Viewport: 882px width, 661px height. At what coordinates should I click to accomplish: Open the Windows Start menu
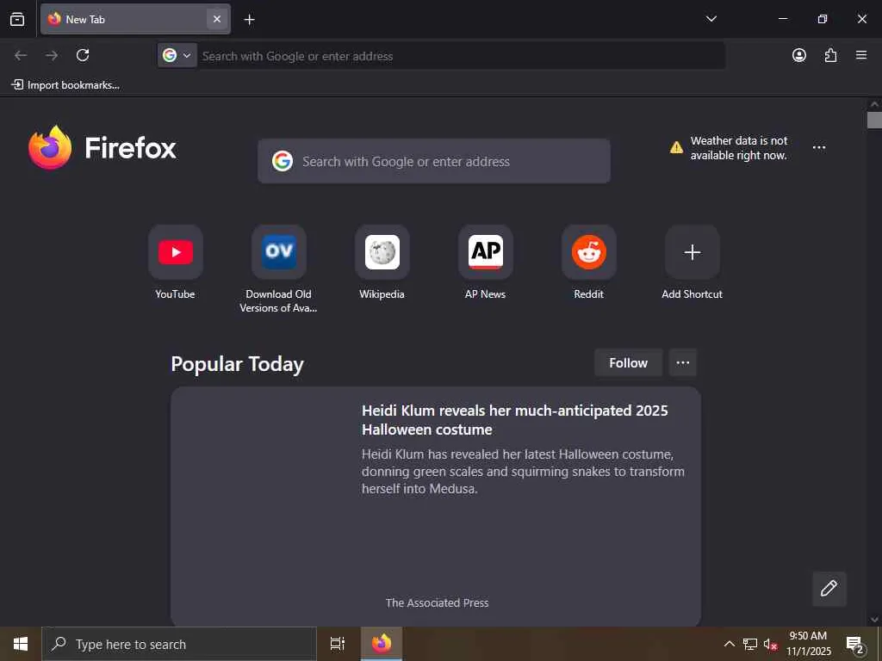click(x=21, y=644)
